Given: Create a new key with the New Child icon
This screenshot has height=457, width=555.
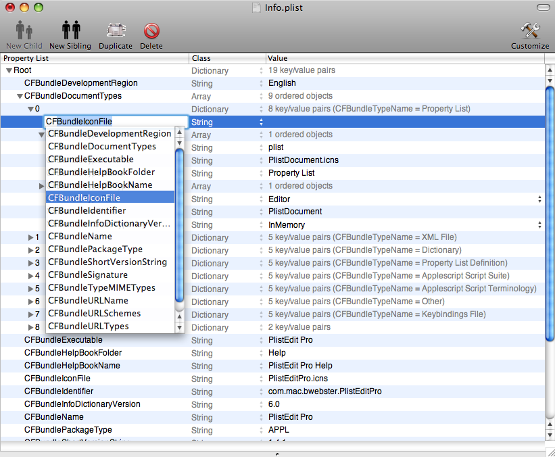Looking at the screenshot, I should [x=24, y=30].
